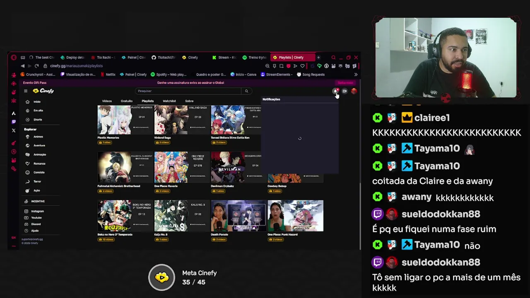
Task: Open the Opera sidebar three-dot menu
Action: (x=14, y=246)
